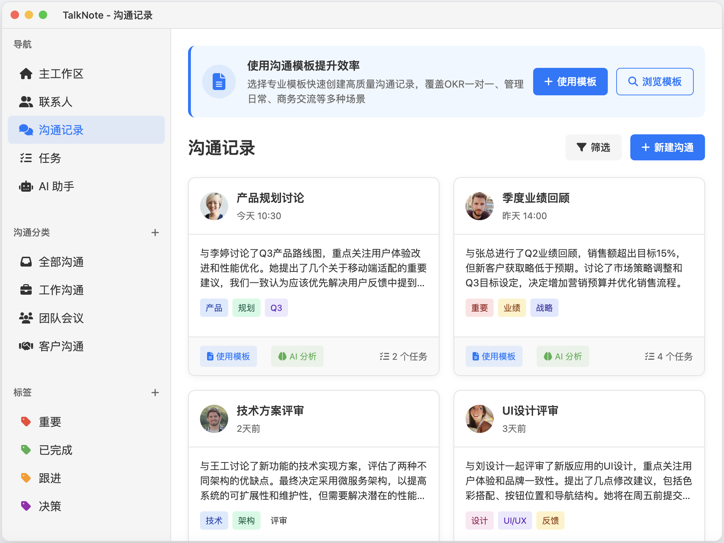Toggle the orange 跟进 tag filter

click(50, 478)
